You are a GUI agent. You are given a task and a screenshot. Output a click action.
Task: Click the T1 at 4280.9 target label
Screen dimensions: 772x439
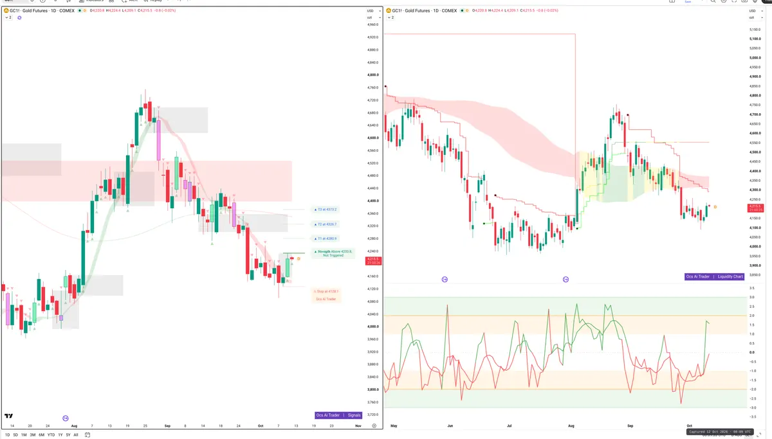(326, 238)
